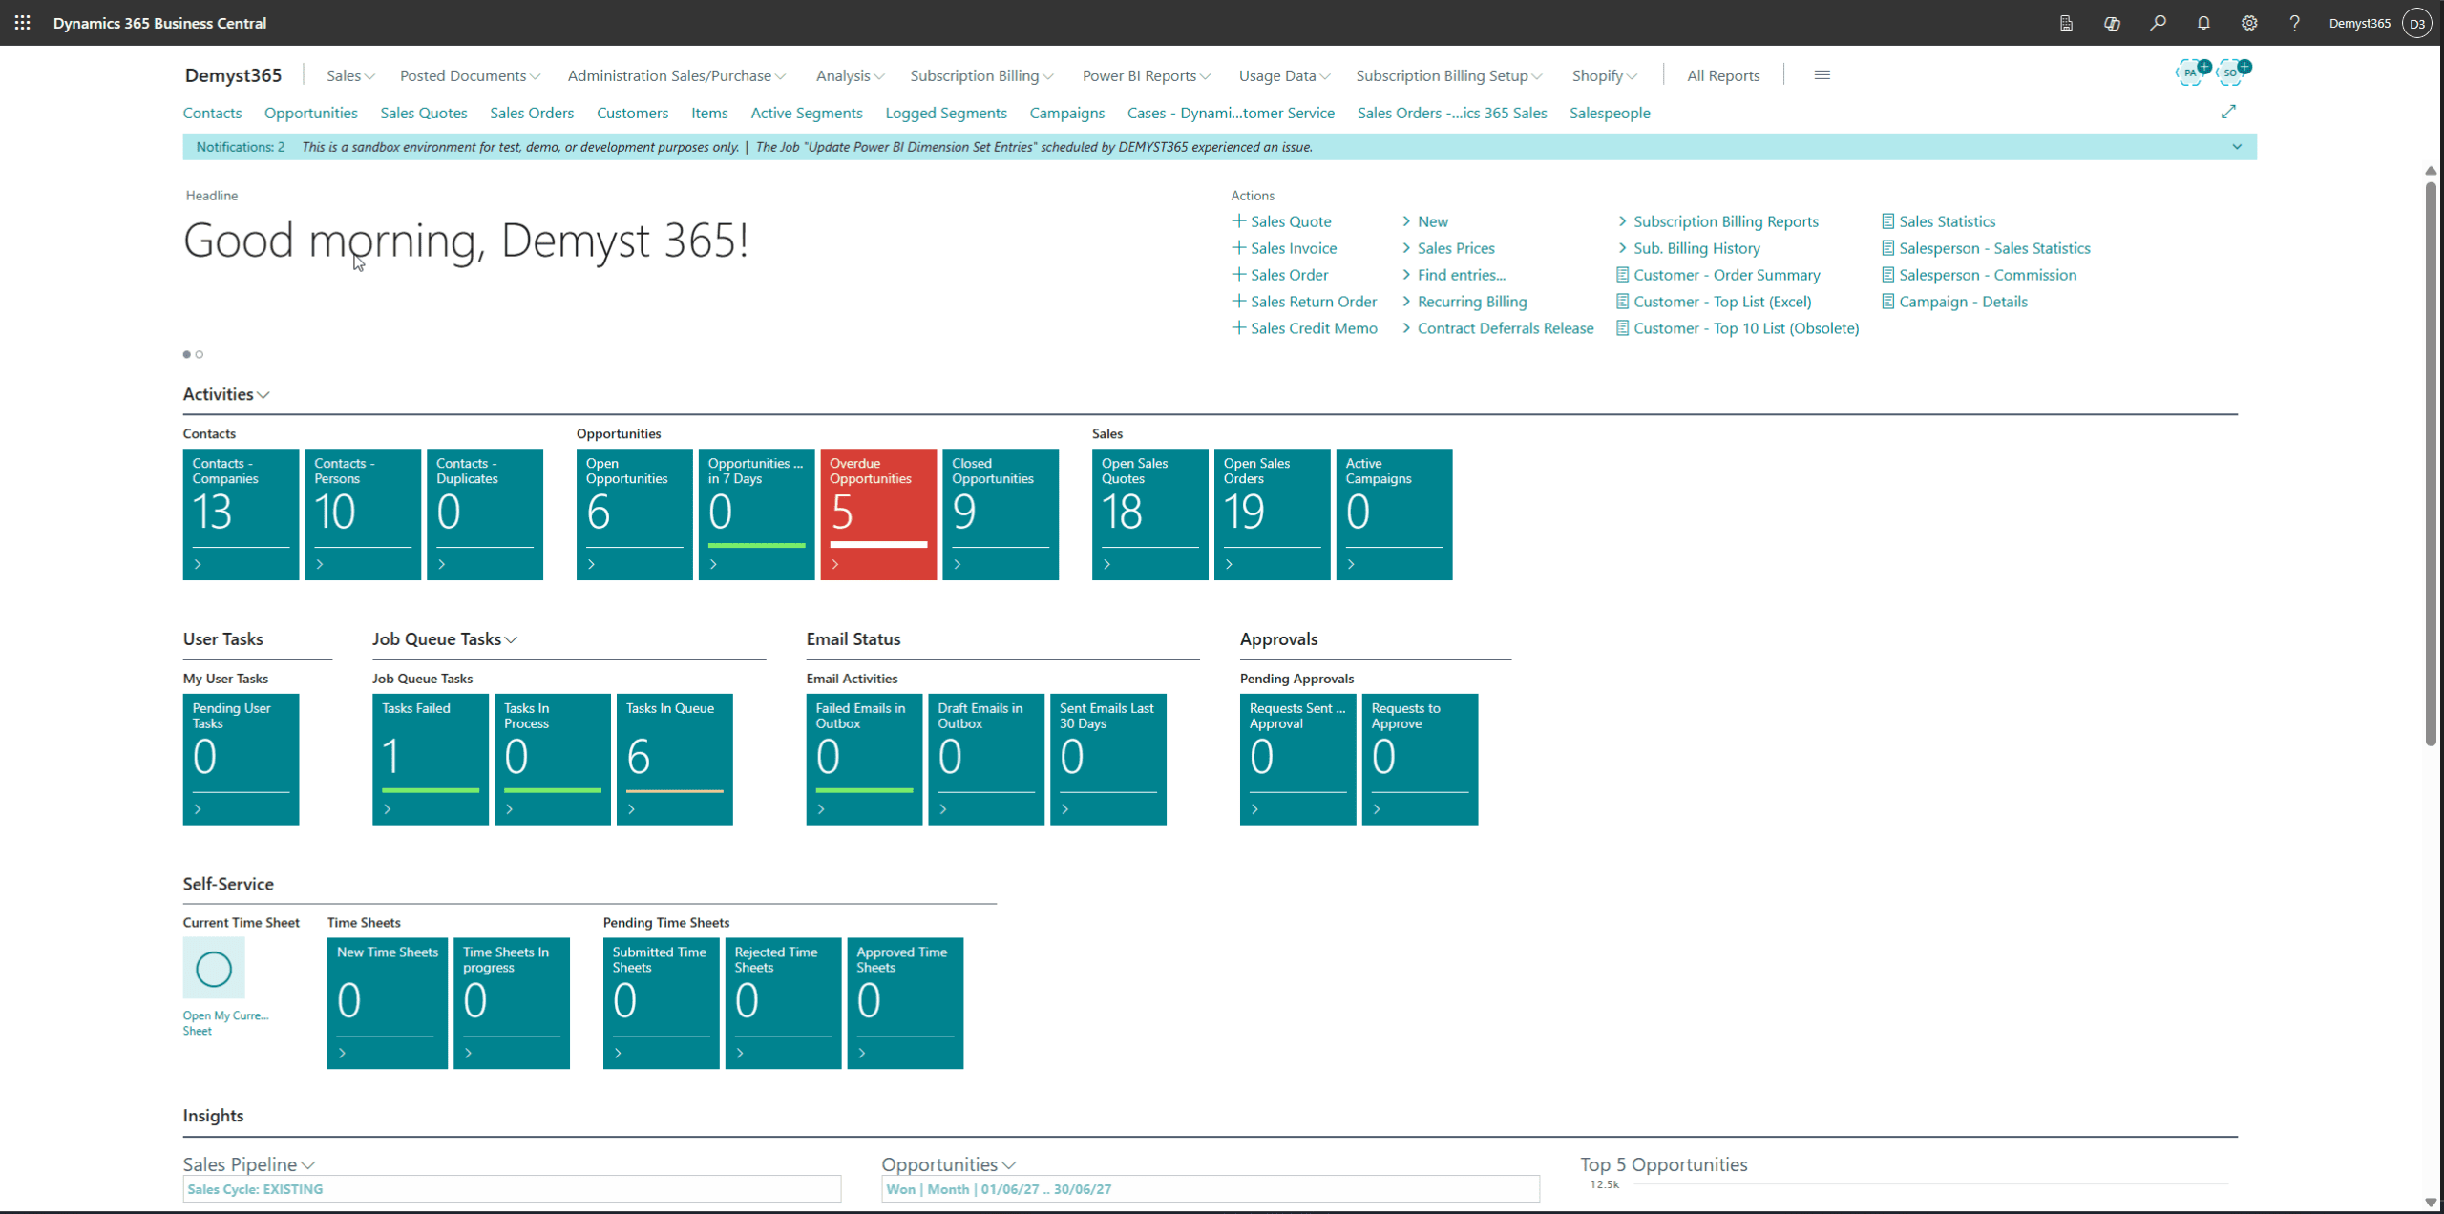Select second headline pagination dot

tap(200, 354)
